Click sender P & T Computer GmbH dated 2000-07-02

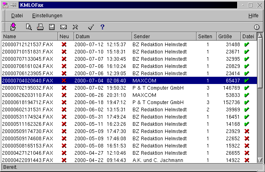click(158, 88)
